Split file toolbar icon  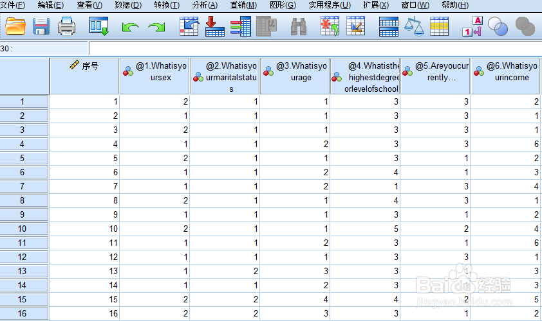[389, 26]
